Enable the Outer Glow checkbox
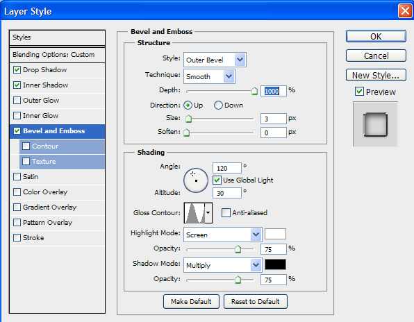The width and height of the screenshot is (414, 322). pyautogui.click(x=17, y=101)
